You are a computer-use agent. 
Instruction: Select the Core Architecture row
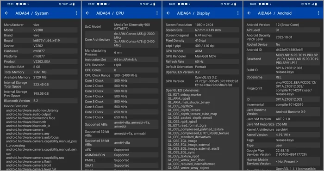pos(121,39)
